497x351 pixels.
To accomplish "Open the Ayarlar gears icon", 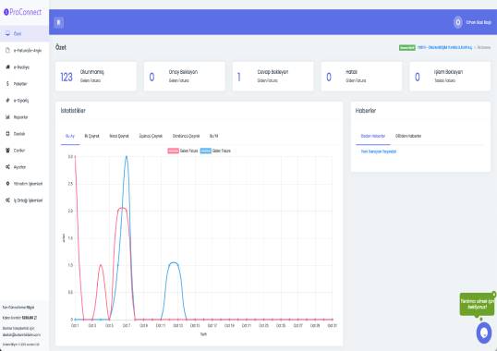I will pos(8,167).
